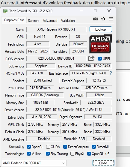Take a screenshot with the camera icon
Image resolution: width=130 pixels, height=167 pixels.
[96, 19]
